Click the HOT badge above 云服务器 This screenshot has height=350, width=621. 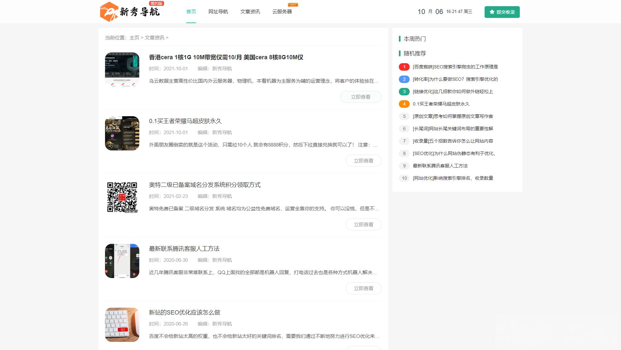click(293, 5)
